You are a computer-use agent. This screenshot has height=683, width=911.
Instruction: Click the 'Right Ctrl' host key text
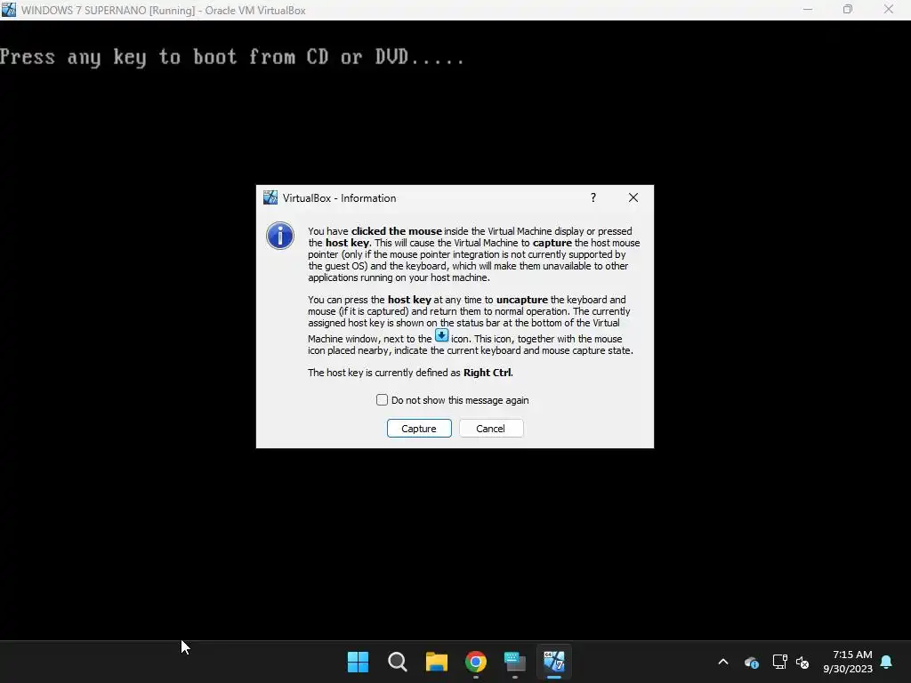tap(488, 373)
